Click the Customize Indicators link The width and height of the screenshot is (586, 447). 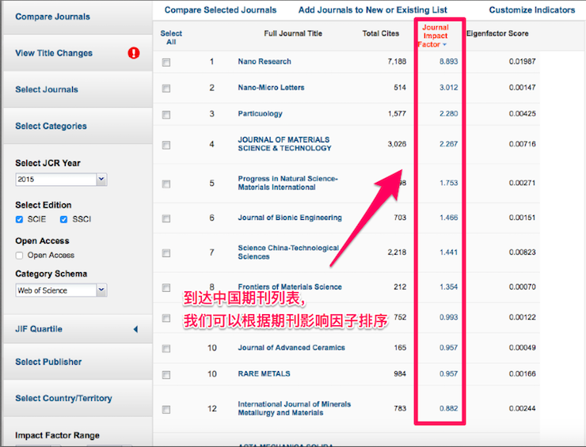click(x=531, y=10)
